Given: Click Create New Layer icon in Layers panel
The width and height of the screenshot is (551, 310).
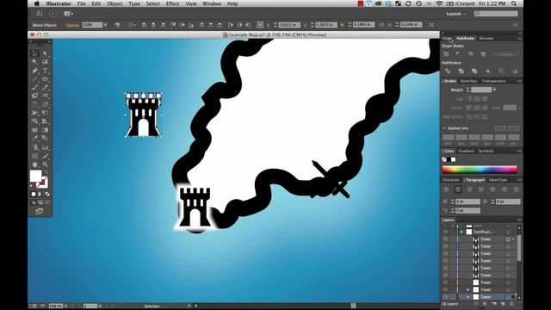Looking at the screenshot, I should [503, 304].
